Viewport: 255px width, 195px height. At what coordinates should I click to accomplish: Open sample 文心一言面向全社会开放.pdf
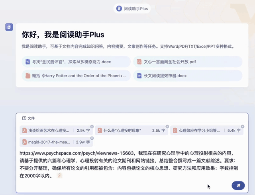[188, 62]
